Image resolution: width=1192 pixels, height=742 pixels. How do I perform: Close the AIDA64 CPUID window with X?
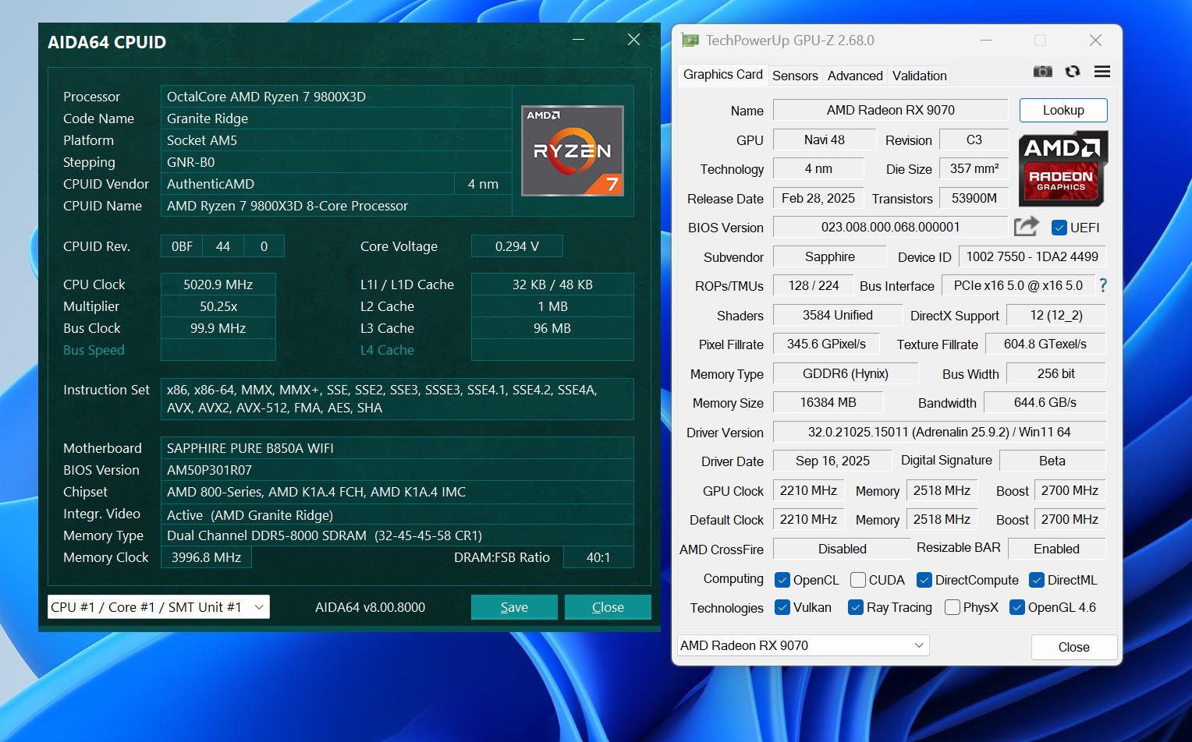pyautogui.click(x=633, y=39)
